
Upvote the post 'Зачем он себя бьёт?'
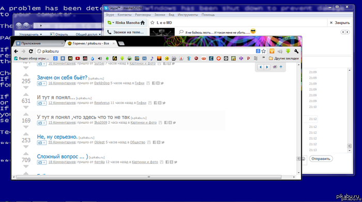tap(26, 75)
